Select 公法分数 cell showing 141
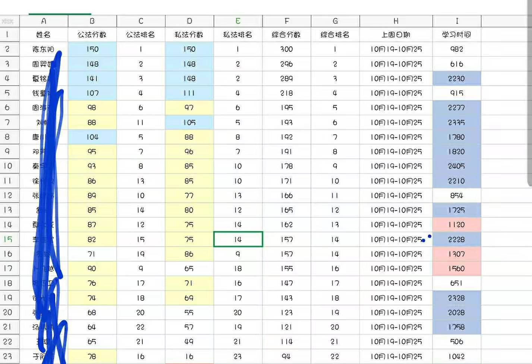This screenshot has width=532, height=364. coord(92,79)
